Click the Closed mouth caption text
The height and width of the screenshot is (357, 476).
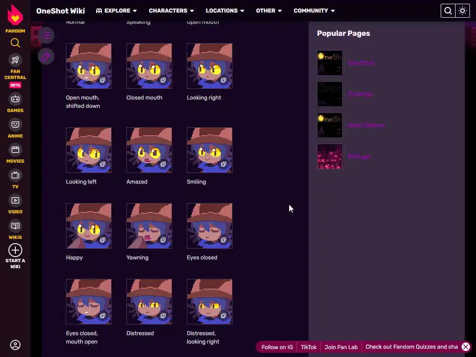click(x=144, y=98)
